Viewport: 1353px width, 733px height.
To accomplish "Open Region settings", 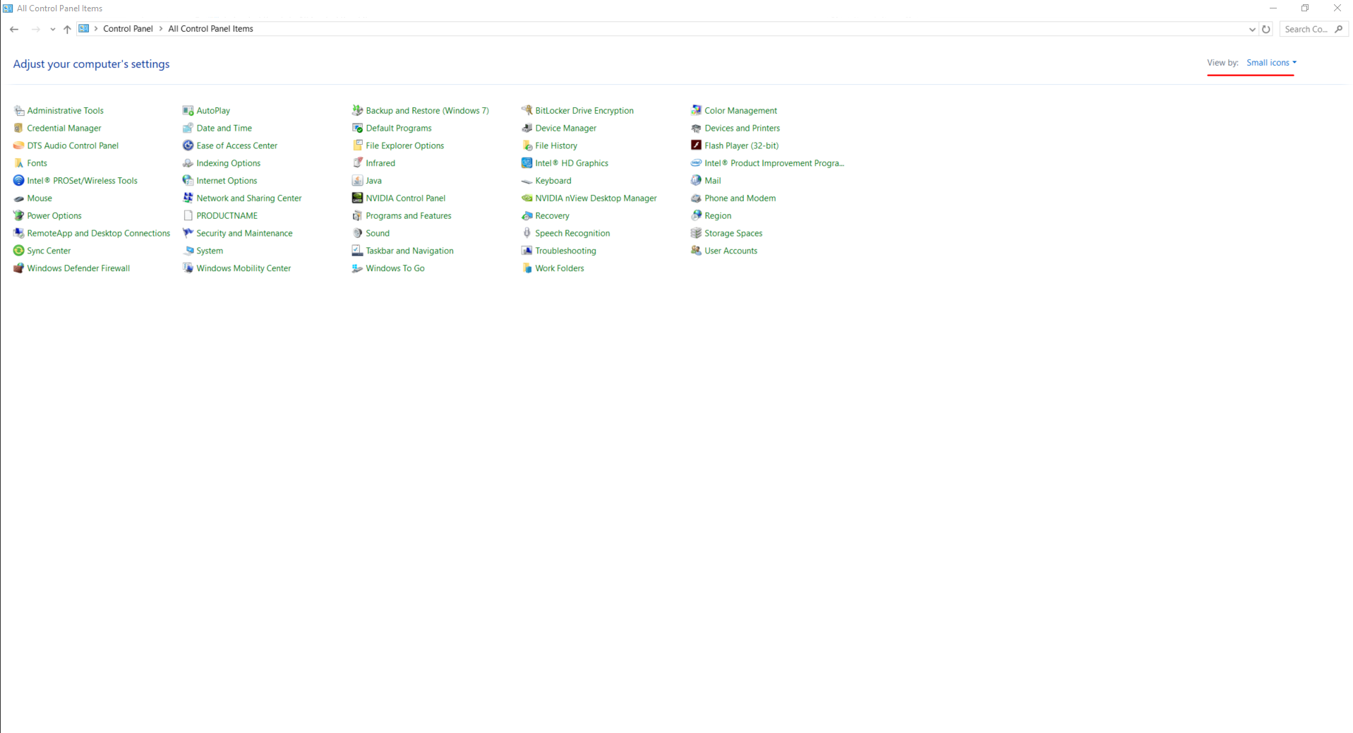I will [717, 216].
